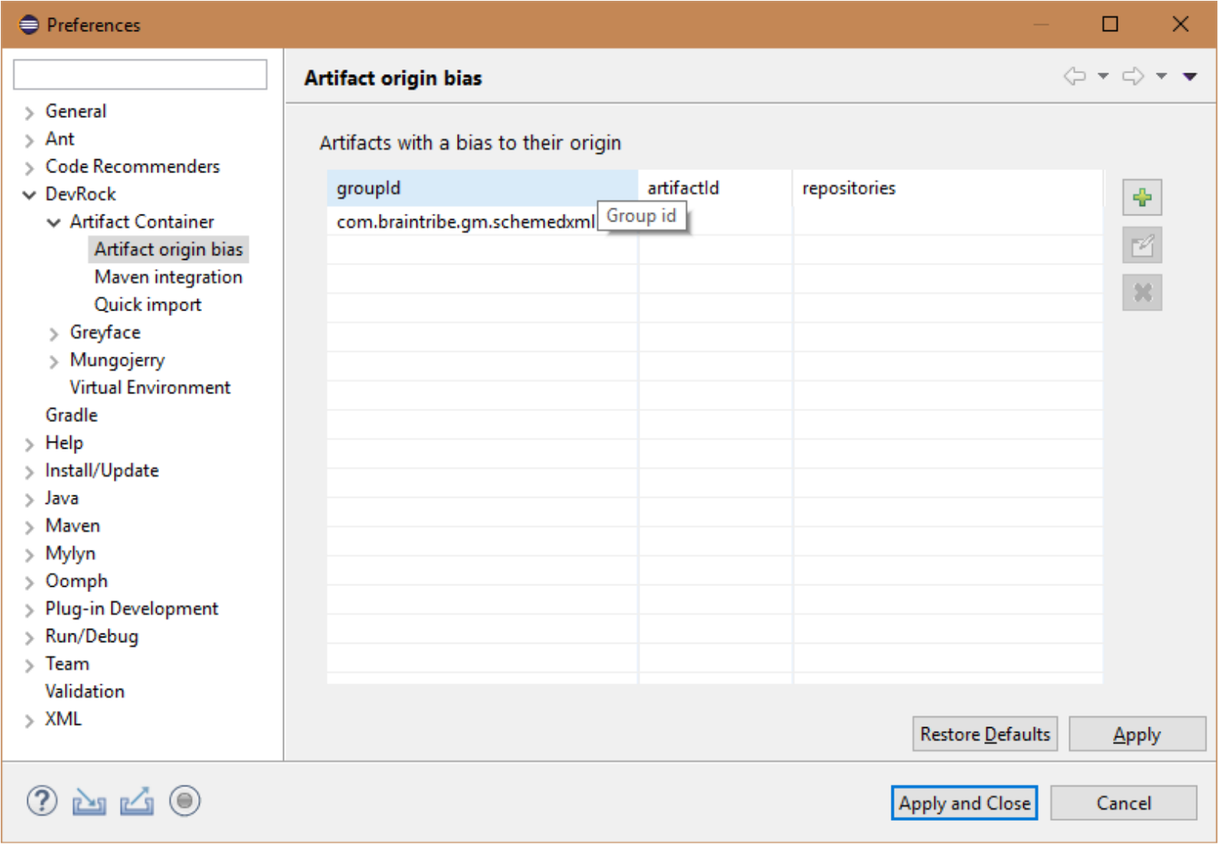
Task: Open back history dropdown arrow
Action: [x=1103, y=76]
